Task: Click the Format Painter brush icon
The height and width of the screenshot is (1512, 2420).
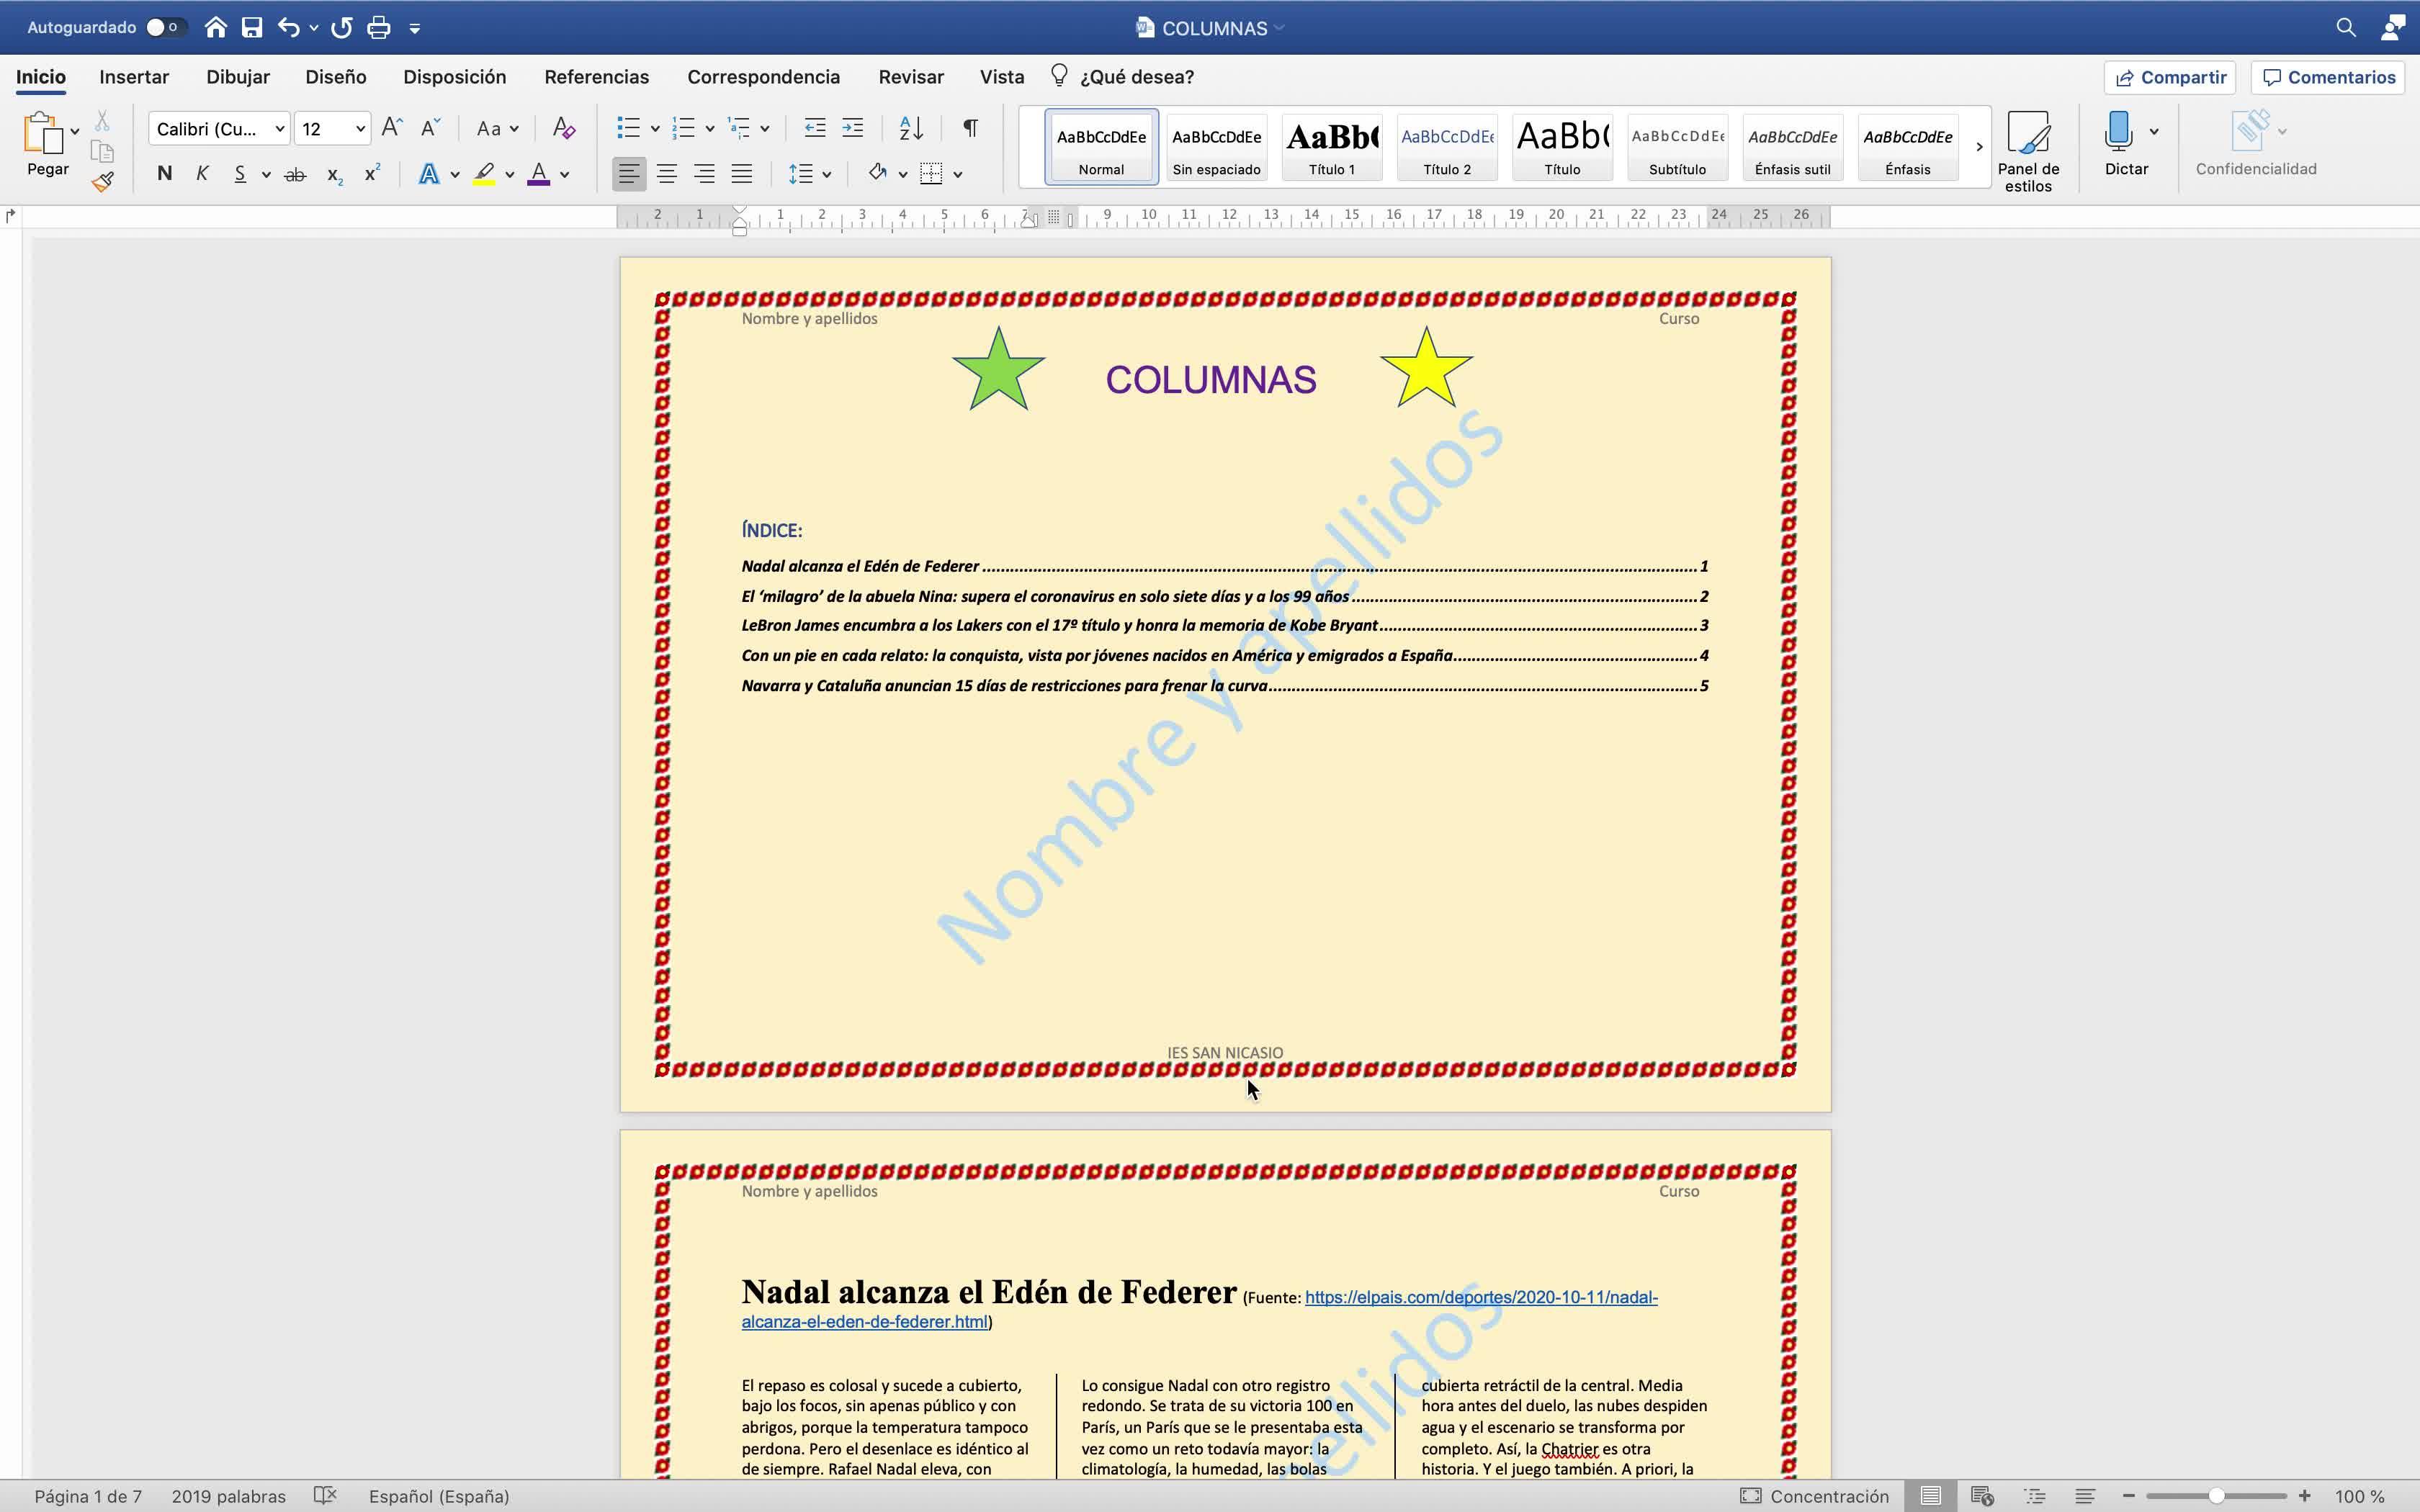Action: 102,181
